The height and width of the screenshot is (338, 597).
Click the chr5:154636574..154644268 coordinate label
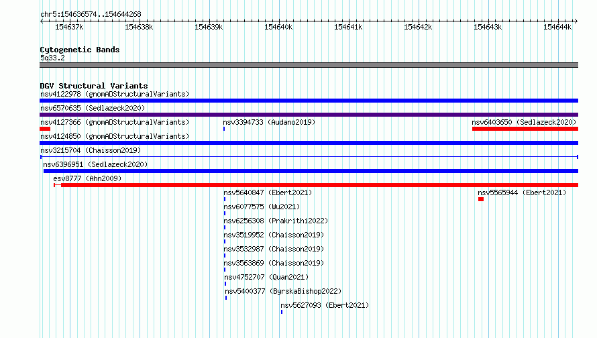91,15
